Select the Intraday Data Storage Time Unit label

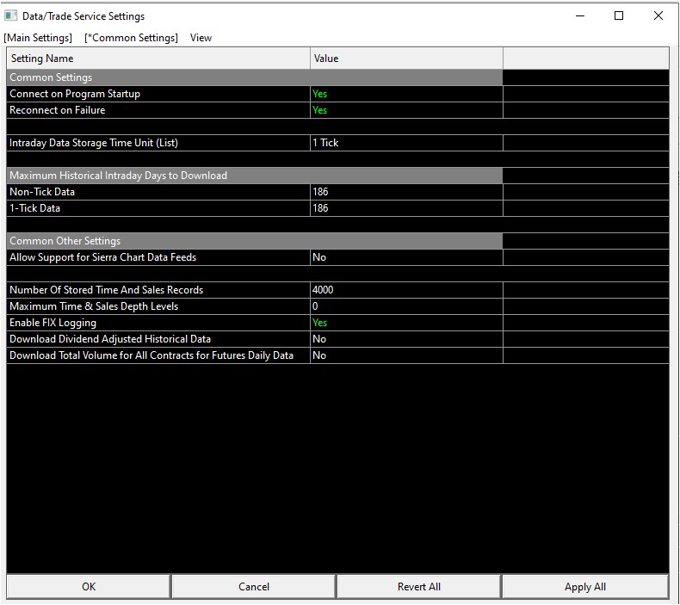[x=94, y=143]
